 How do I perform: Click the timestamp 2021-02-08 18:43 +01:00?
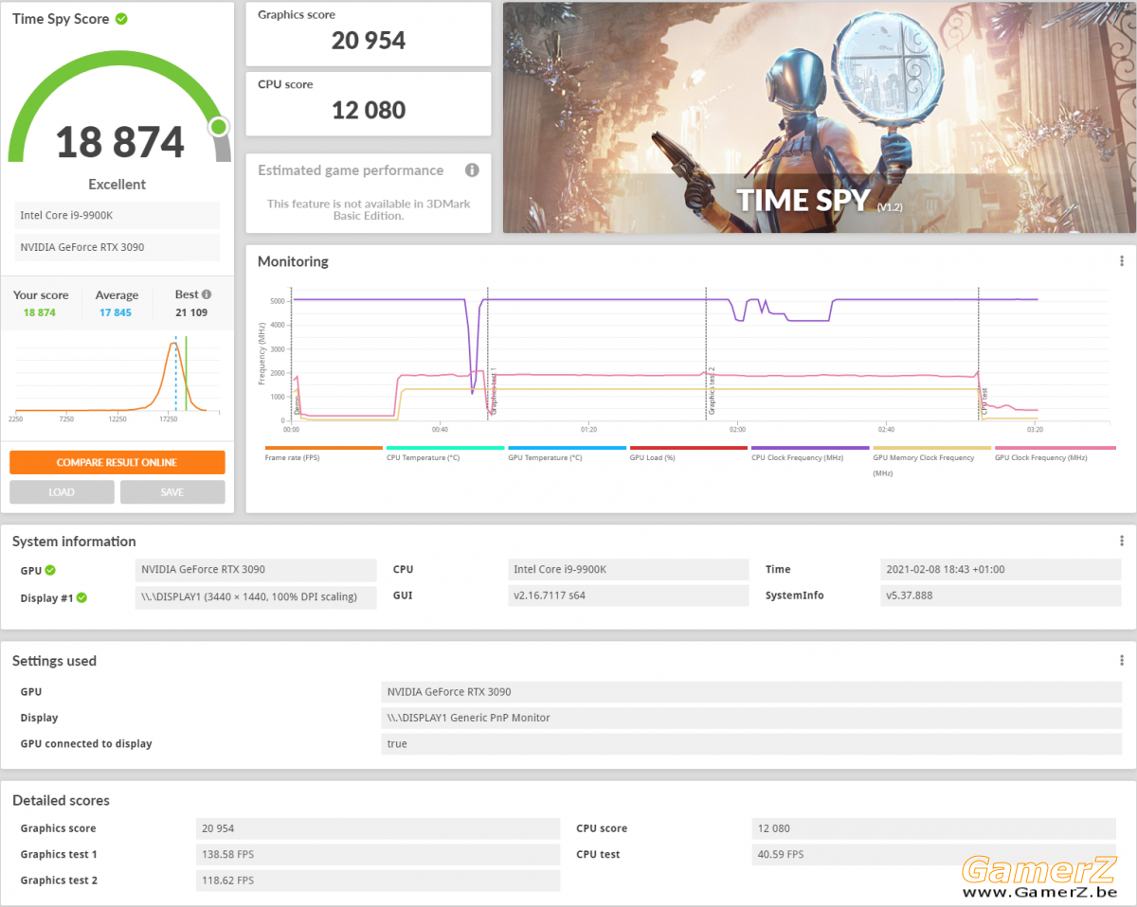pos(1001,569)
